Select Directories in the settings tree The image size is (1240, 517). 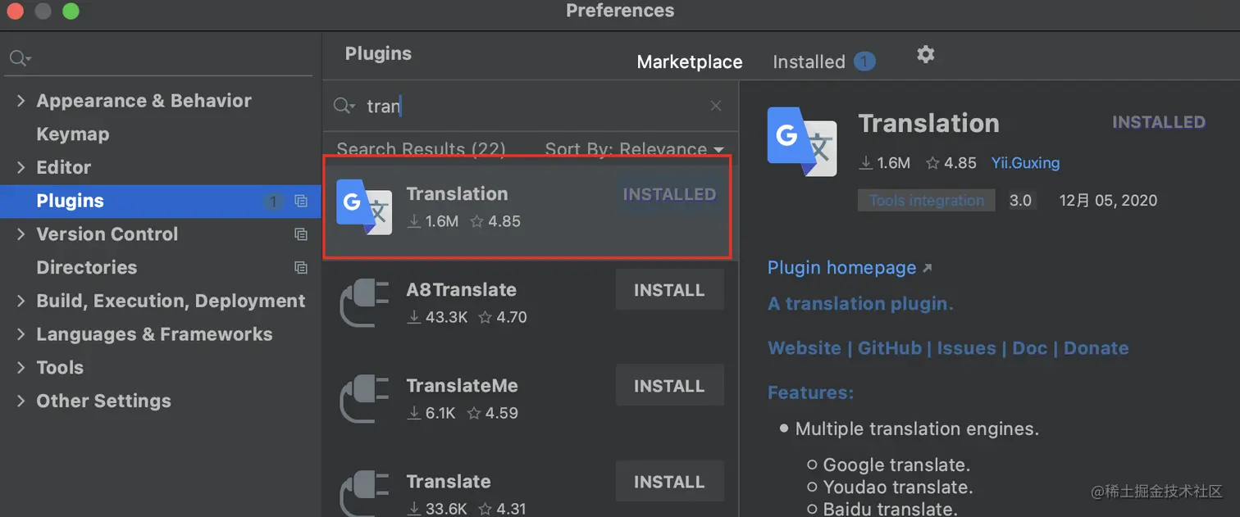click(87, 268)
